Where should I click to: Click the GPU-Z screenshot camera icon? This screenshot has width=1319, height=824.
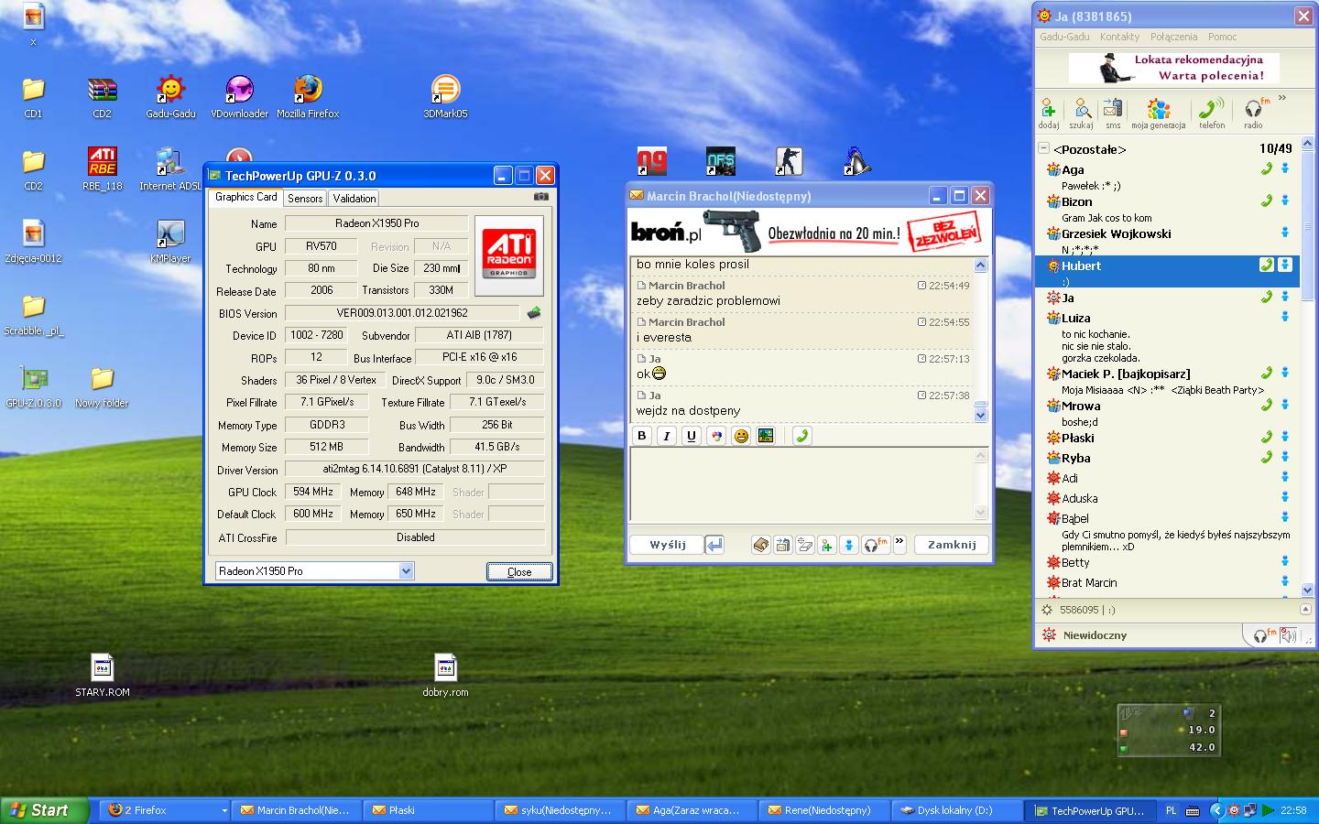(x=541, y=197)
